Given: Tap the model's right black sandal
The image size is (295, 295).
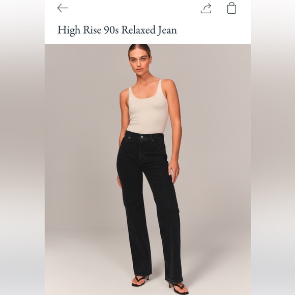Looking at the screenshot, I should click(140, 281).
